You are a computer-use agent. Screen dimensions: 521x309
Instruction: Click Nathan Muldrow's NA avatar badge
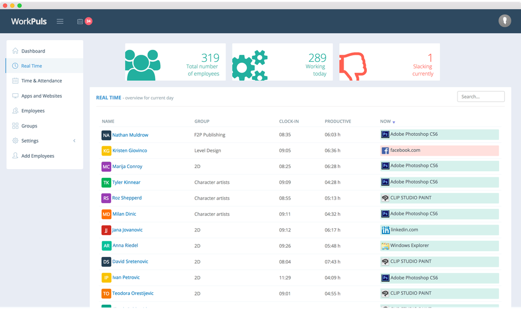tap(106, 135)
